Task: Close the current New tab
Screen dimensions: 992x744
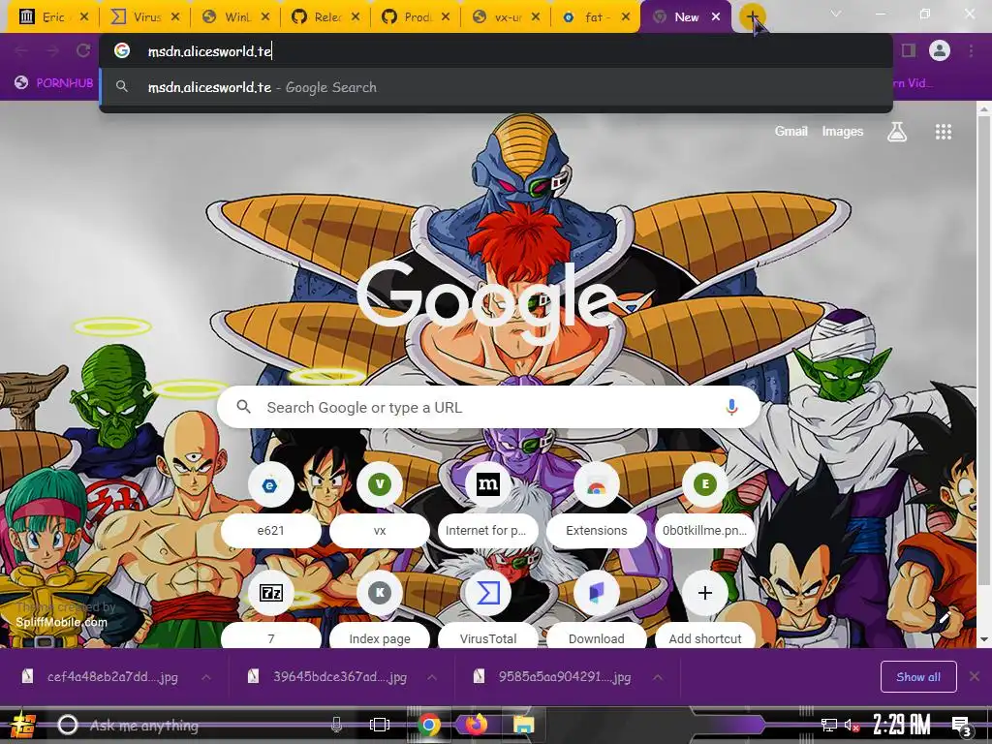Action: [716, 17]
